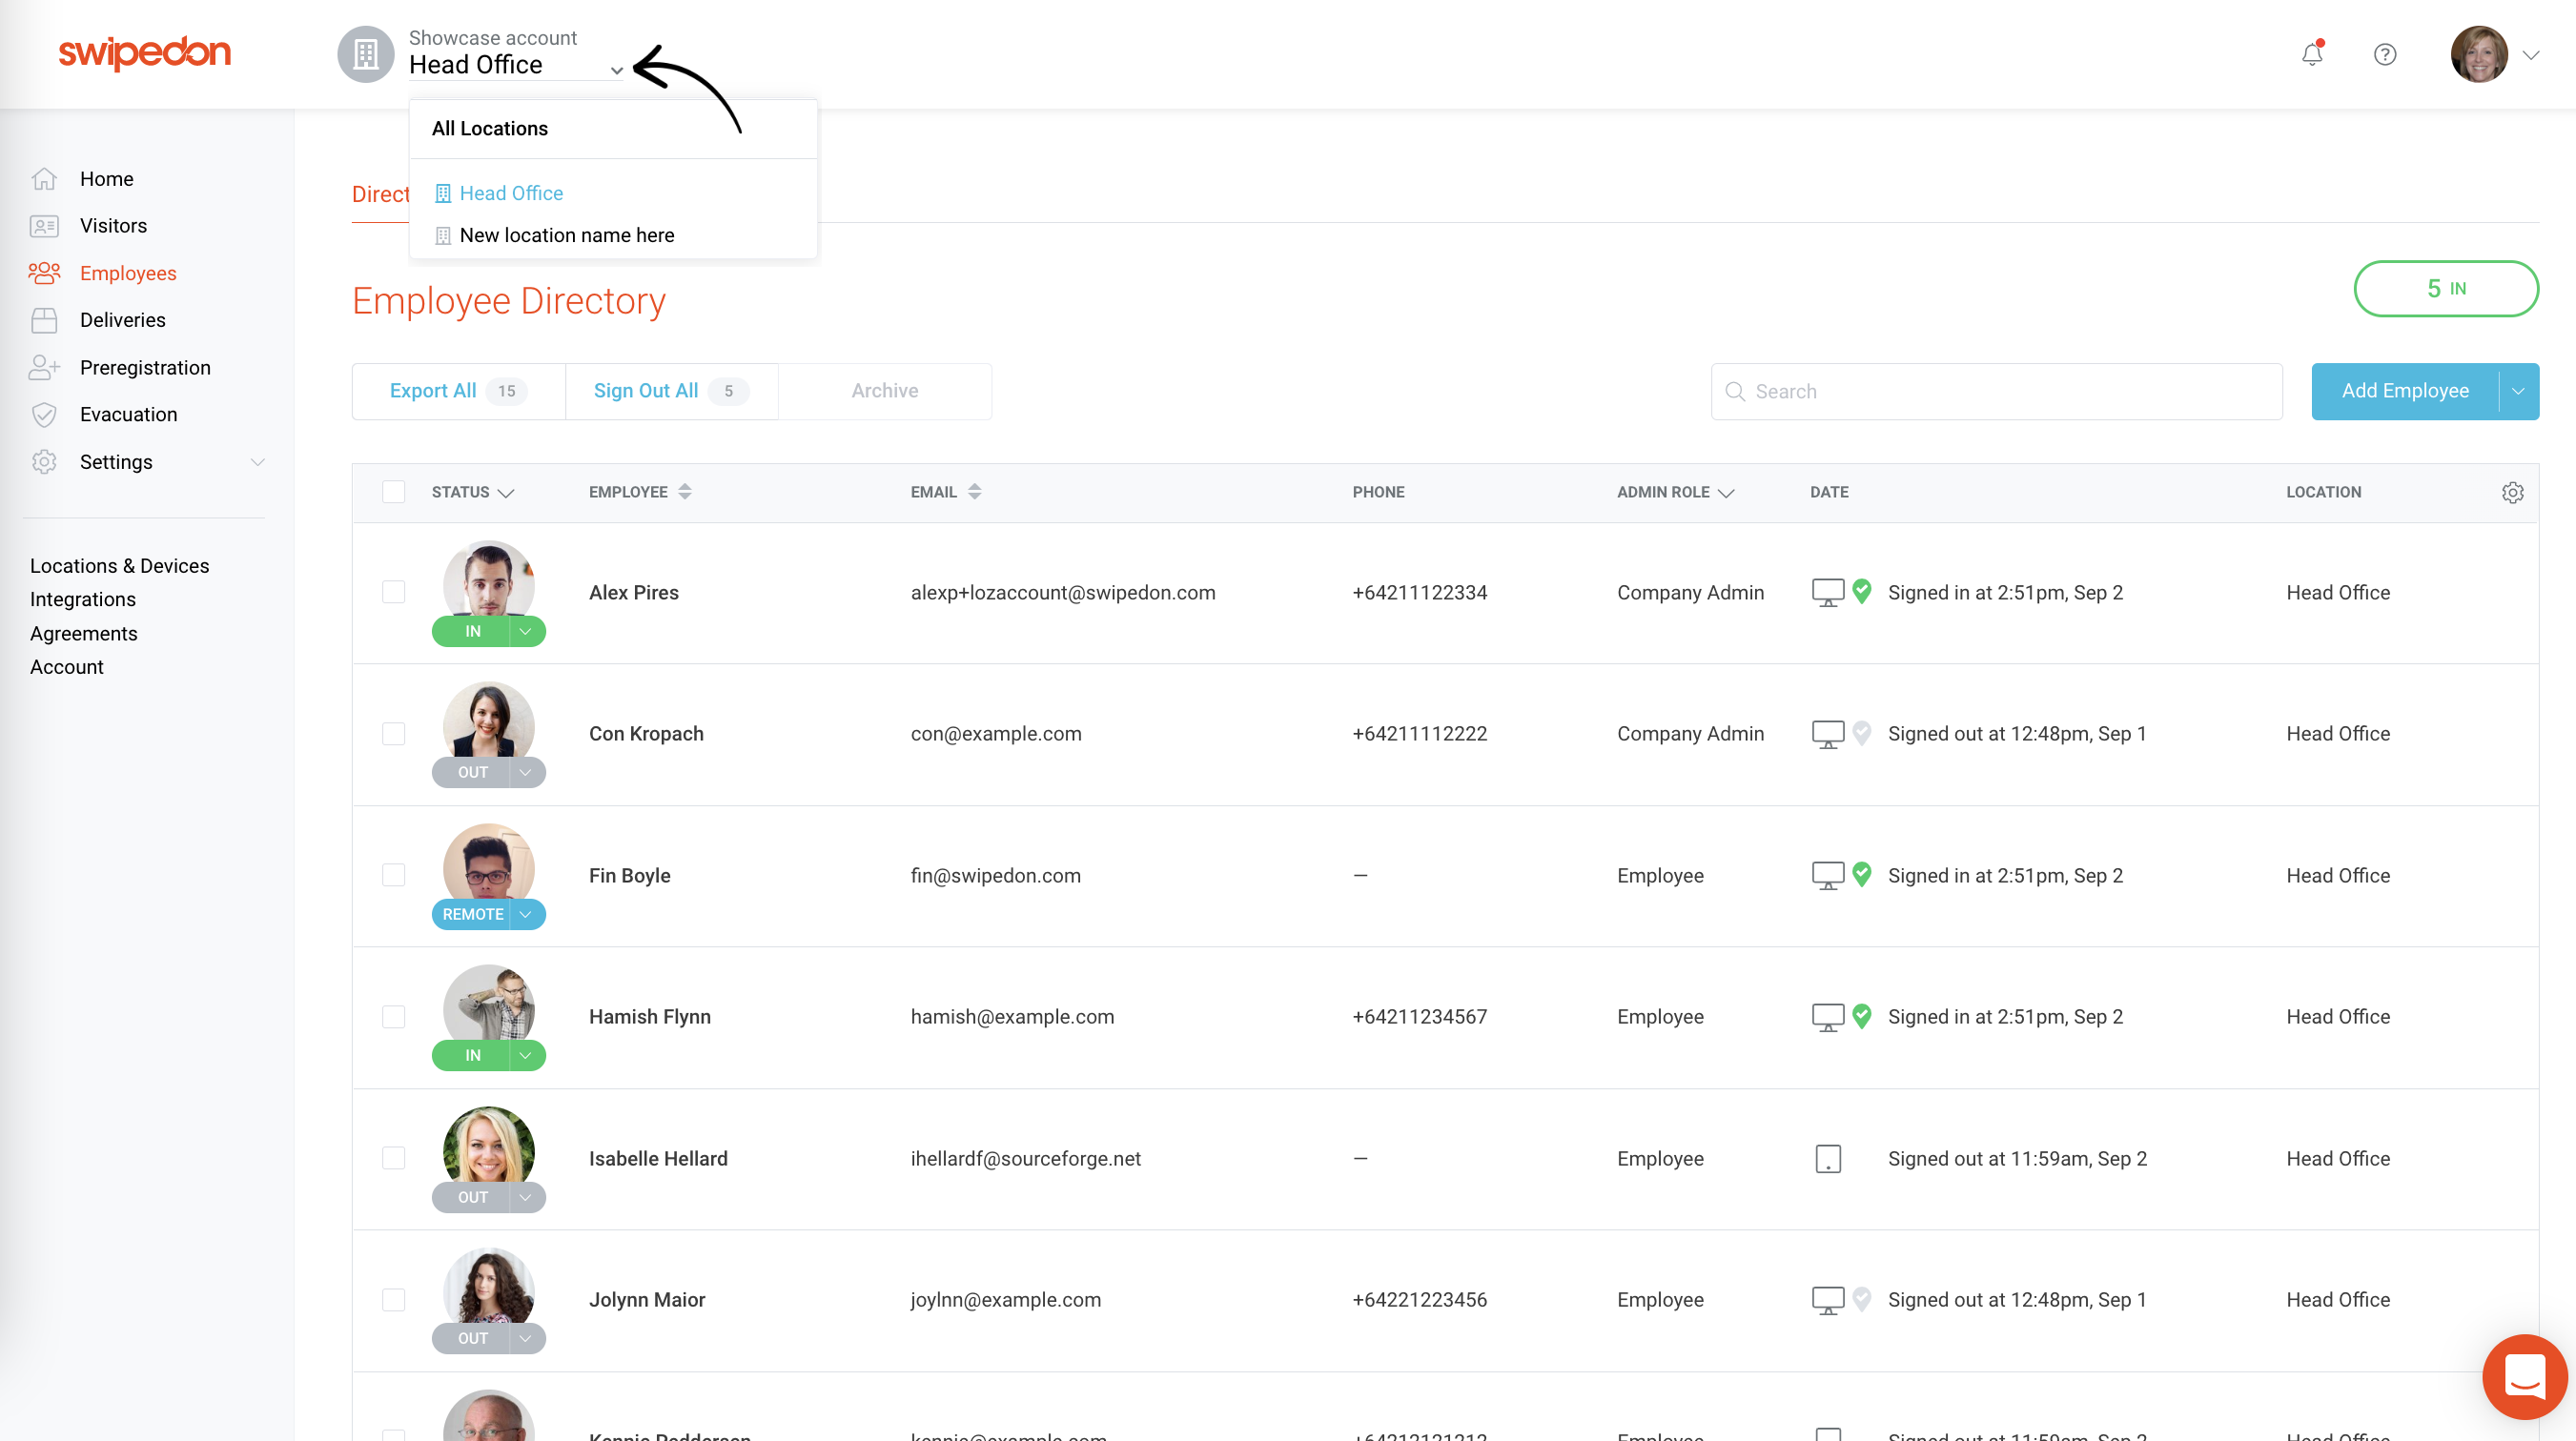Click the Evacuation shield icon
This screenshot has height=1441, width=2576.
coord(44,414)
